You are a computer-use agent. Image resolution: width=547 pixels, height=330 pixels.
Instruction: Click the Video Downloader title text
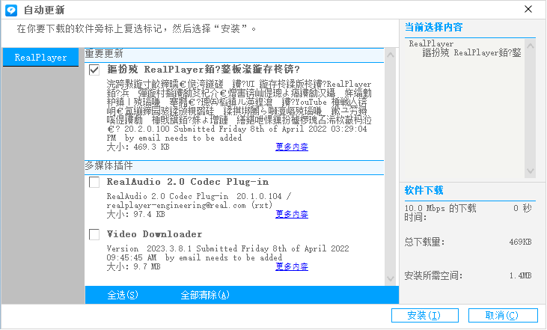(x=155, y=234)
